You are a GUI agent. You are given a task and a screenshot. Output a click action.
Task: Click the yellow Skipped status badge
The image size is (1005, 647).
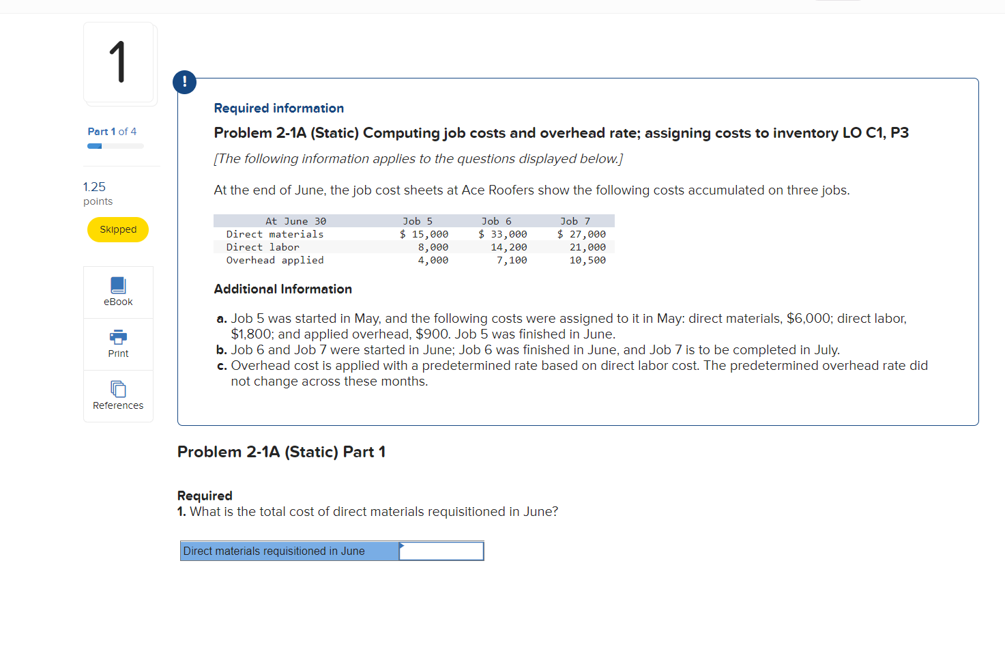[117, 229]
